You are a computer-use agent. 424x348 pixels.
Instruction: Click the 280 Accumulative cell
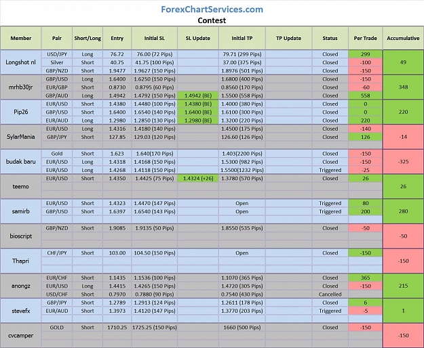pos(403,211)
